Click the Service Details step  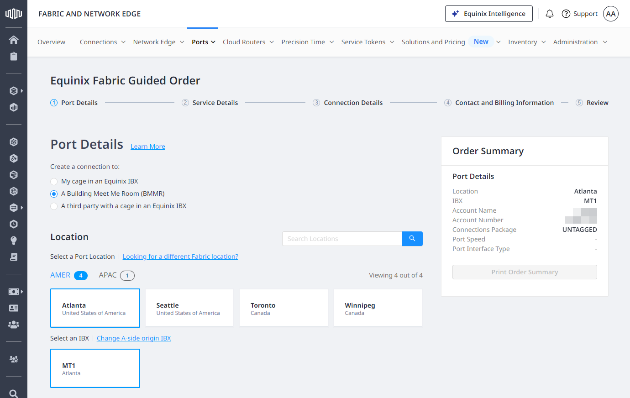pos(210,103)
